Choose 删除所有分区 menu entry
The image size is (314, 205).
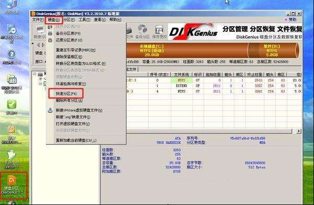[69, 100]
